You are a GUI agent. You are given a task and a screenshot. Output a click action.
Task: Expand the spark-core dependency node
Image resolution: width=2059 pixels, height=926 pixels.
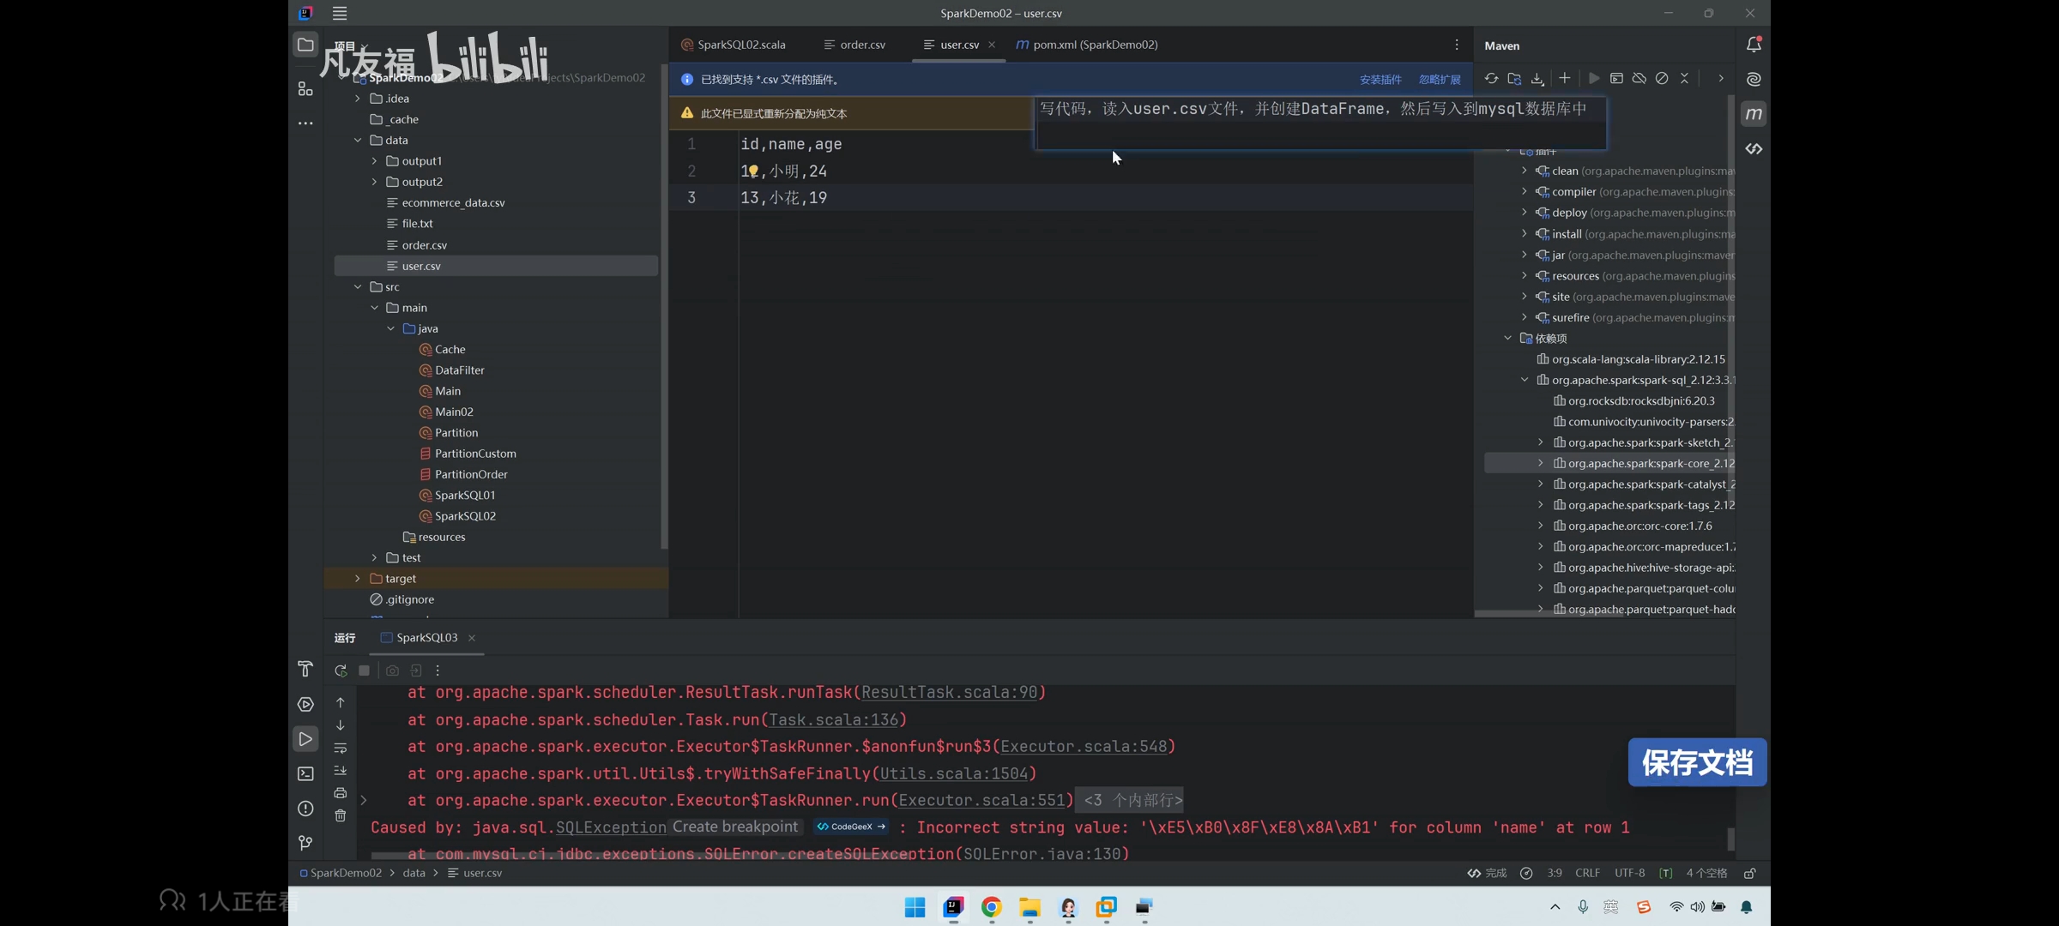[x=1541, y=464]
